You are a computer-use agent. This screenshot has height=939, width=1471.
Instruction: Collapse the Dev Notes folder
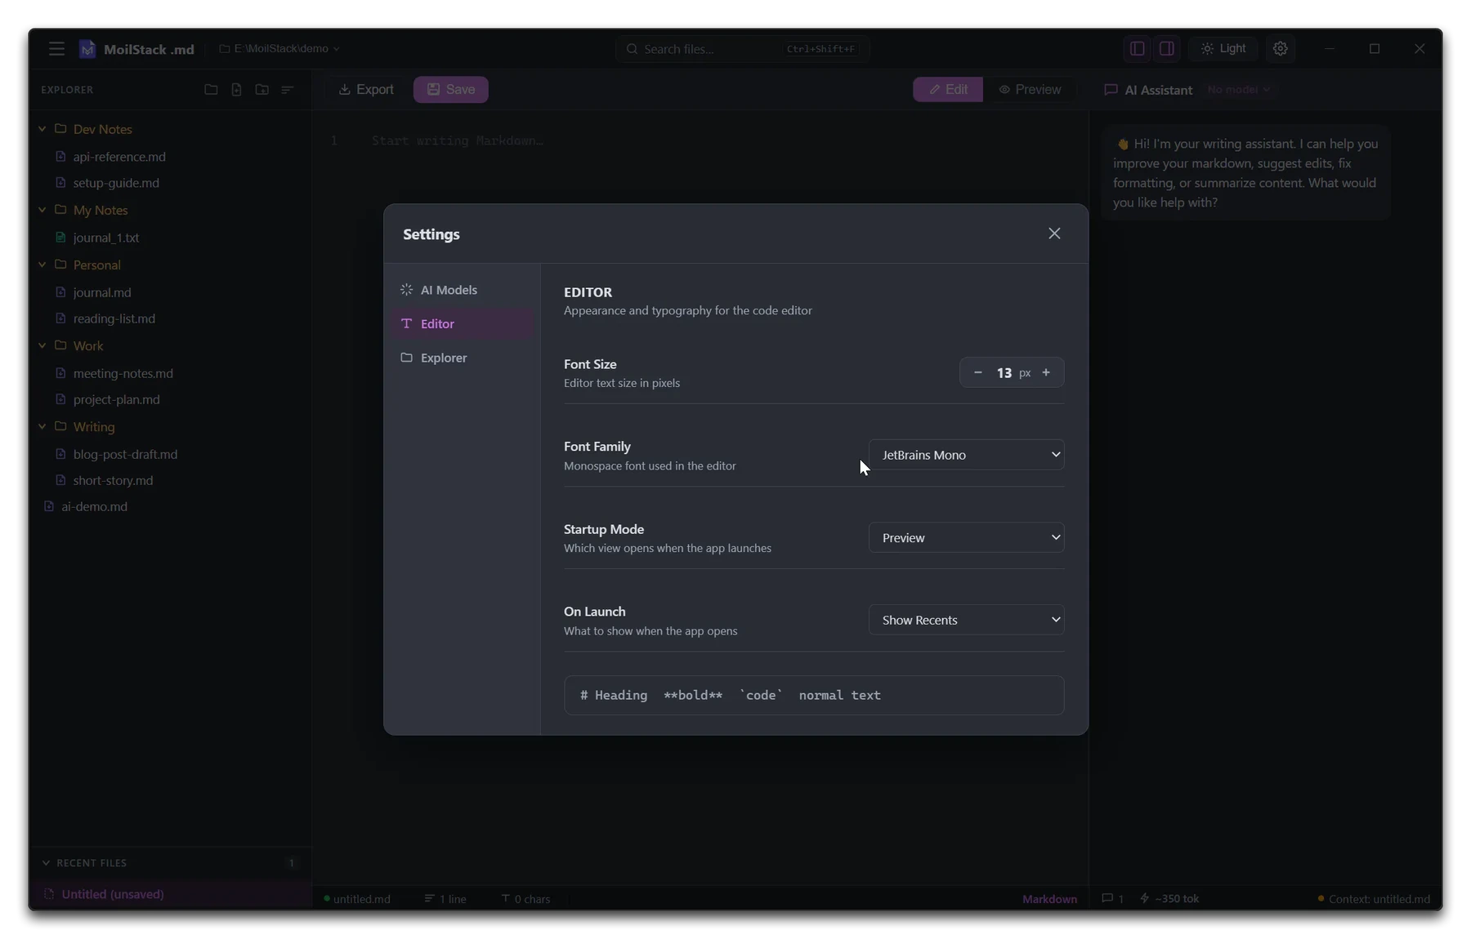(x=42, y=129)
